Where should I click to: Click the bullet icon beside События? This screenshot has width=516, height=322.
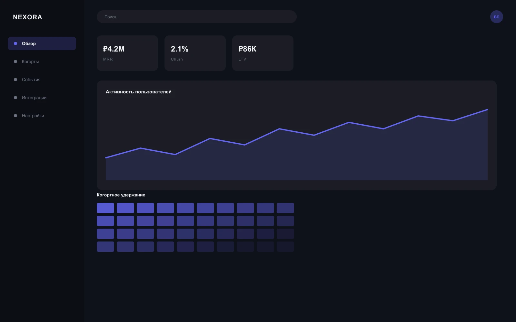click(x=15, y=80)
